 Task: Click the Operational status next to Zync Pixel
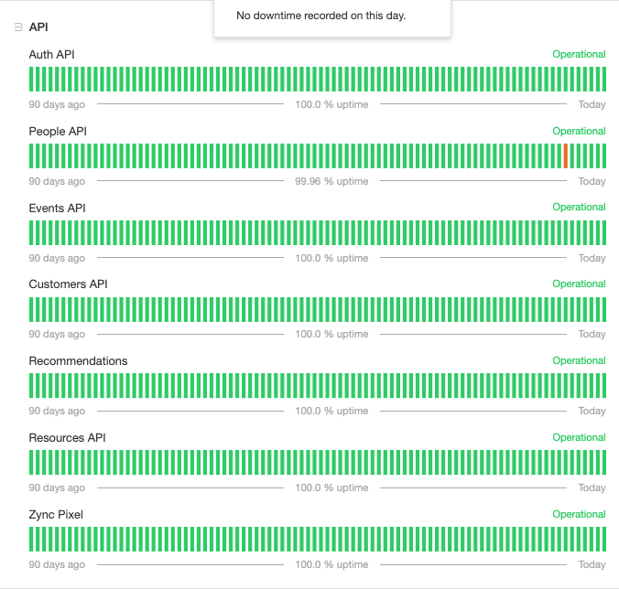coord(579,515)
